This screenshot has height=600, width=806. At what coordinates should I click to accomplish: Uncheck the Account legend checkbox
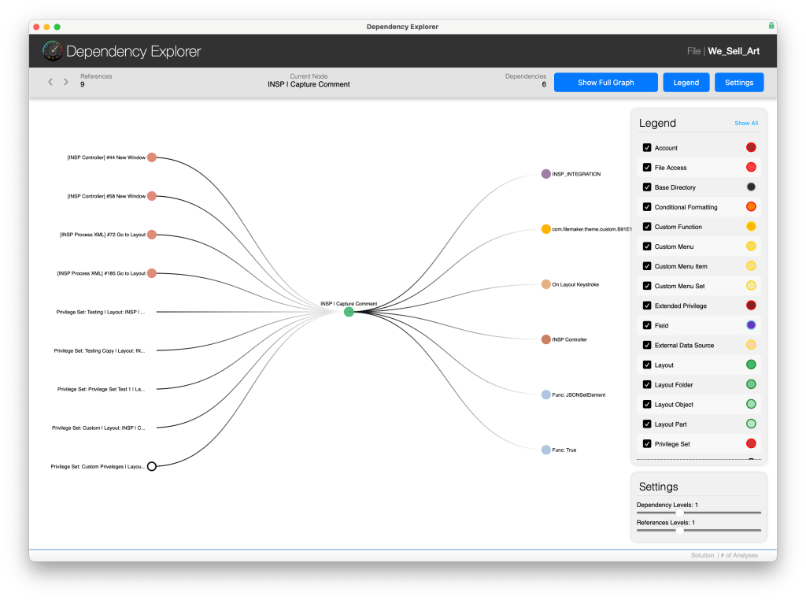coord(647,148)
